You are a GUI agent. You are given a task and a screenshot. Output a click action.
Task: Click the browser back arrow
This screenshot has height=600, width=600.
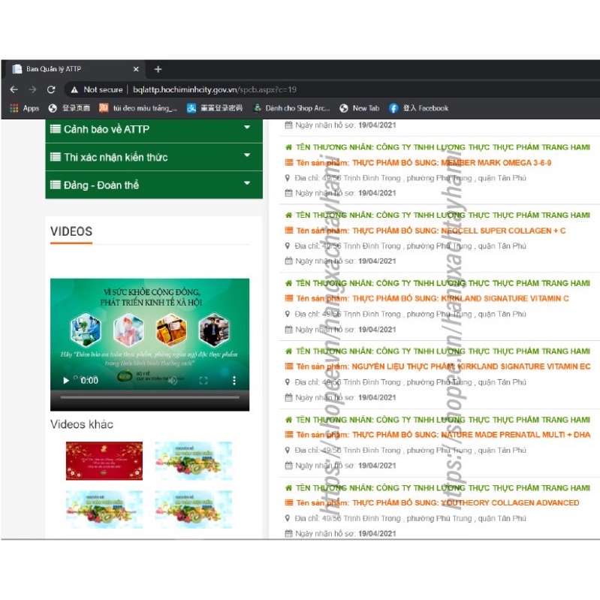point(14,89)
